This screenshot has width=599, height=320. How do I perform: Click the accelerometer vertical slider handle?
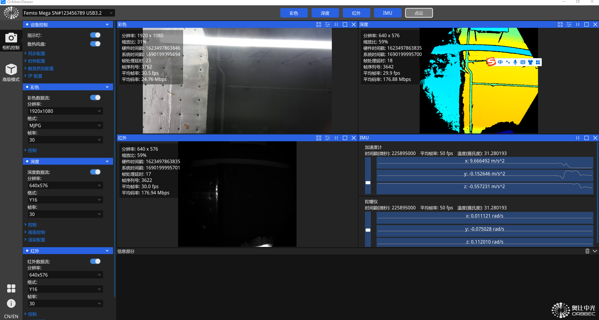click(368, 183)
